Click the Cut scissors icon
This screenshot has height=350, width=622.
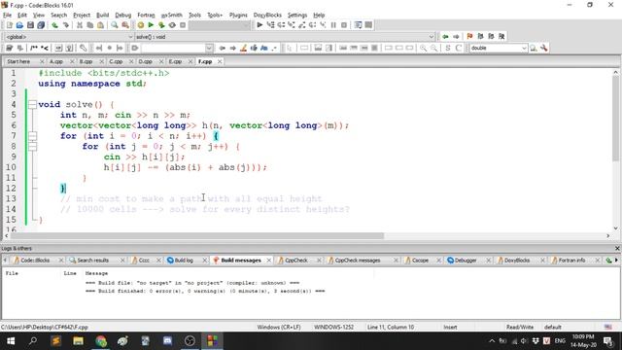click(x=80, y=25)
